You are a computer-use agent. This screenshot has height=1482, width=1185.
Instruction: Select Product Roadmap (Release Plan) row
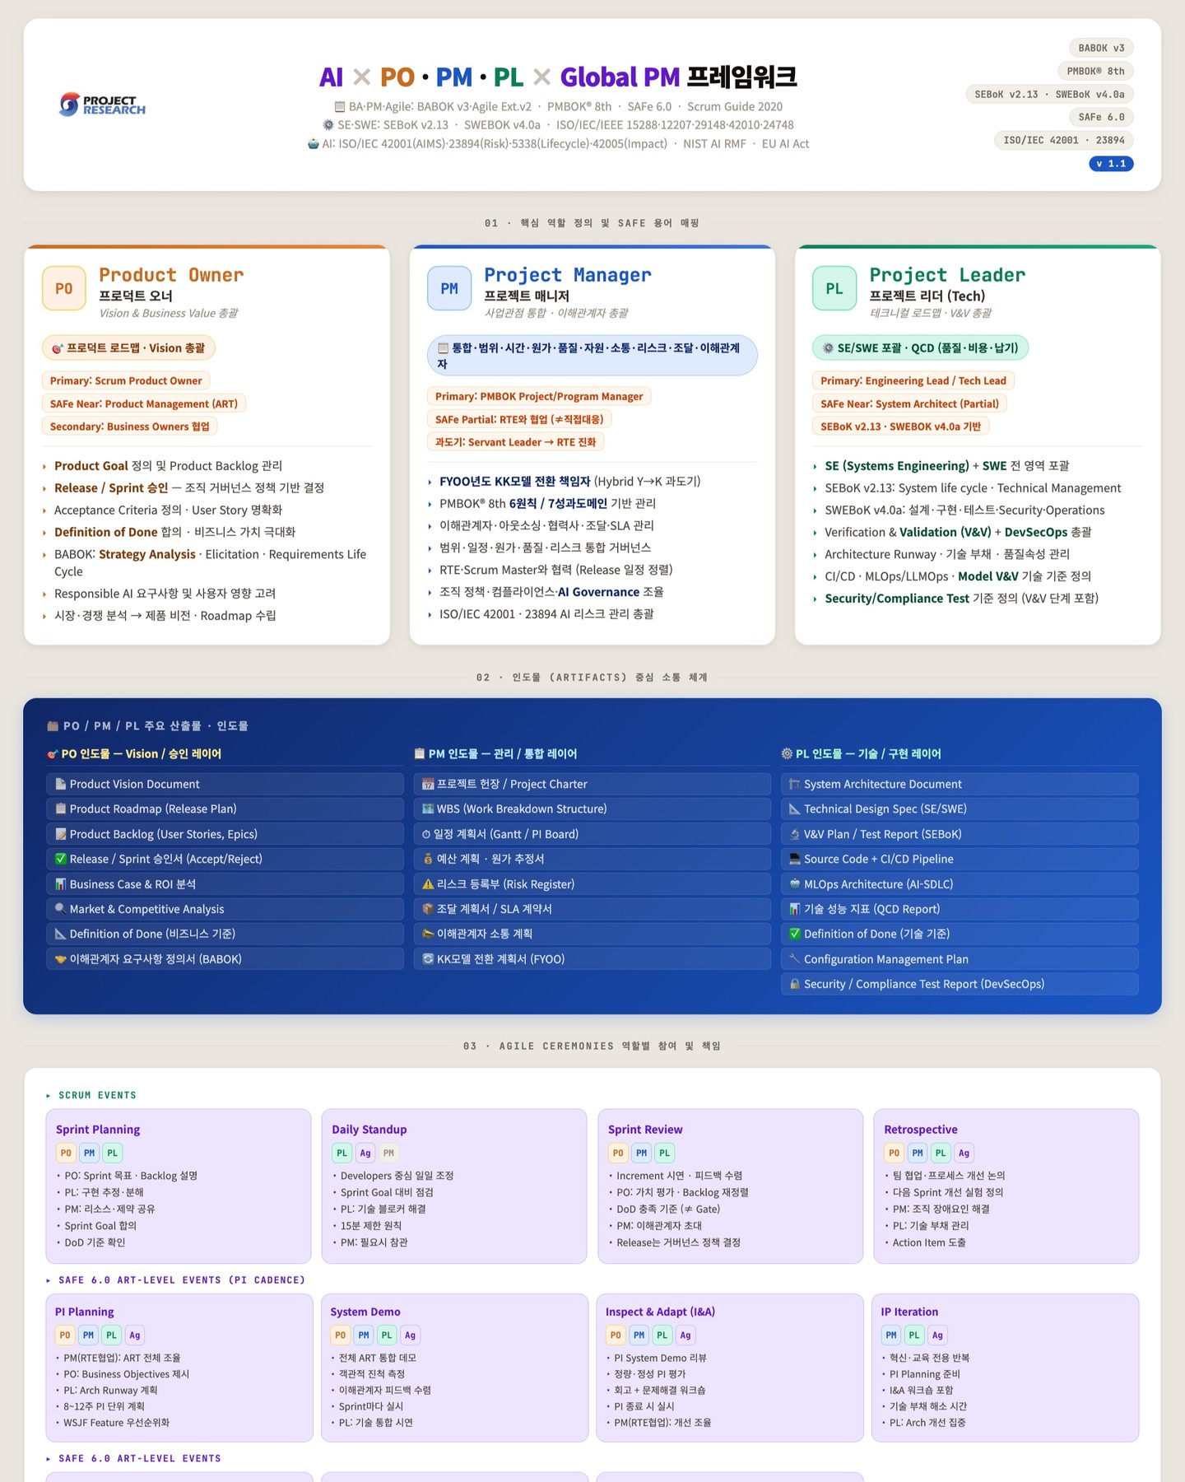225,809
